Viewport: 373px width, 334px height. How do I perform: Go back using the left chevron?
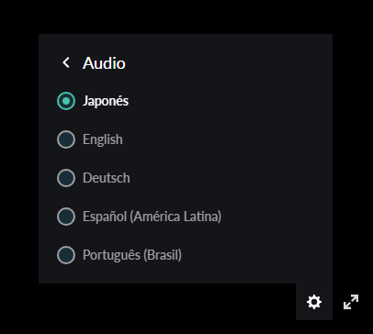pyautogui.click(x=66, y=62)
